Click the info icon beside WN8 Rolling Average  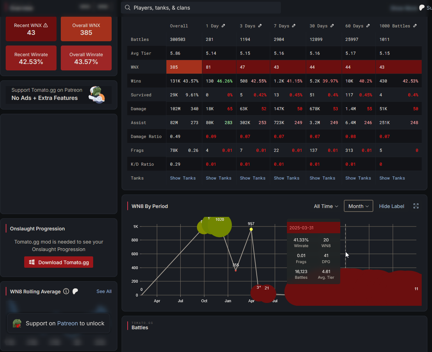[66, 292]
